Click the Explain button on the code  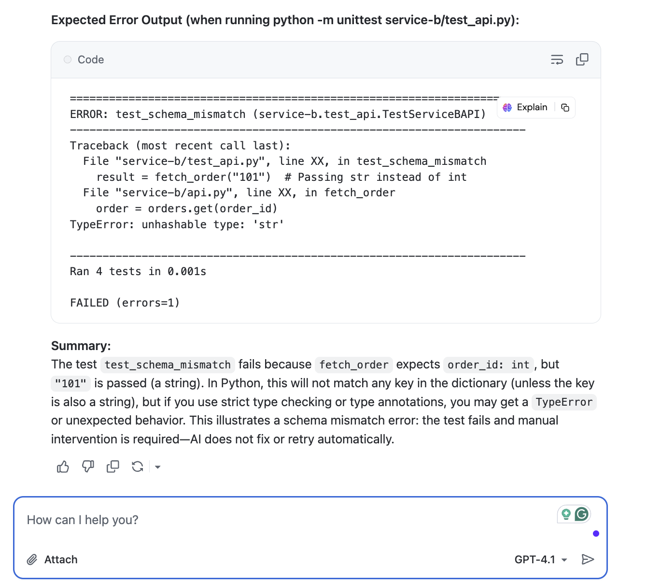click(x=525, y=107)
